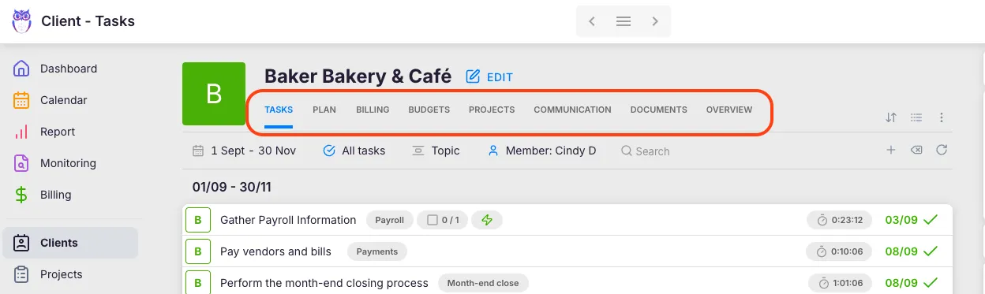Toggle the 0/1 checklist on Gather Payroll

tap(442, 220)
